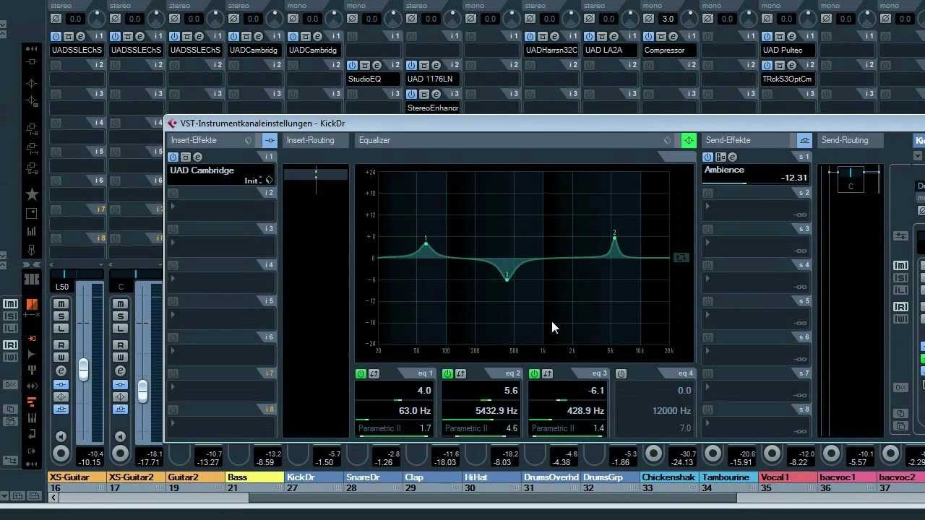This screenshot has width=925, height=520.
Task: Select eq 1 gain value 4.0
Action: coord(424,390)
